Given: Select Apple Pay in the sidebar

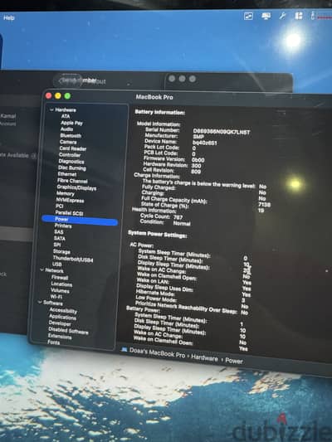Looking at the screenshot, I should 71,123.
